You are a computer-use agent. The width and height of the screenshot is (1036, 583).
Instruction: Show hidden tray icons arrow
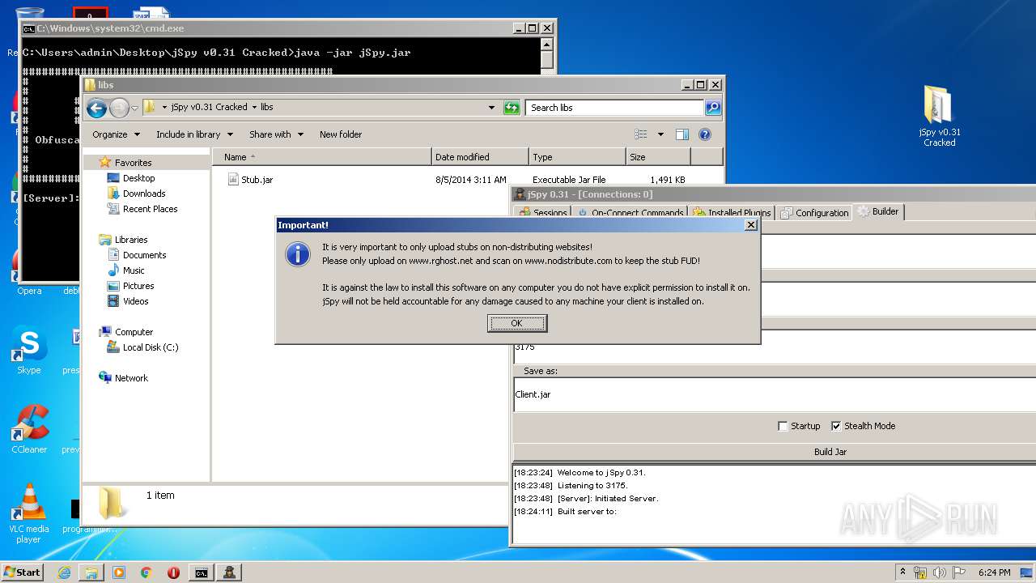[902, 572]
